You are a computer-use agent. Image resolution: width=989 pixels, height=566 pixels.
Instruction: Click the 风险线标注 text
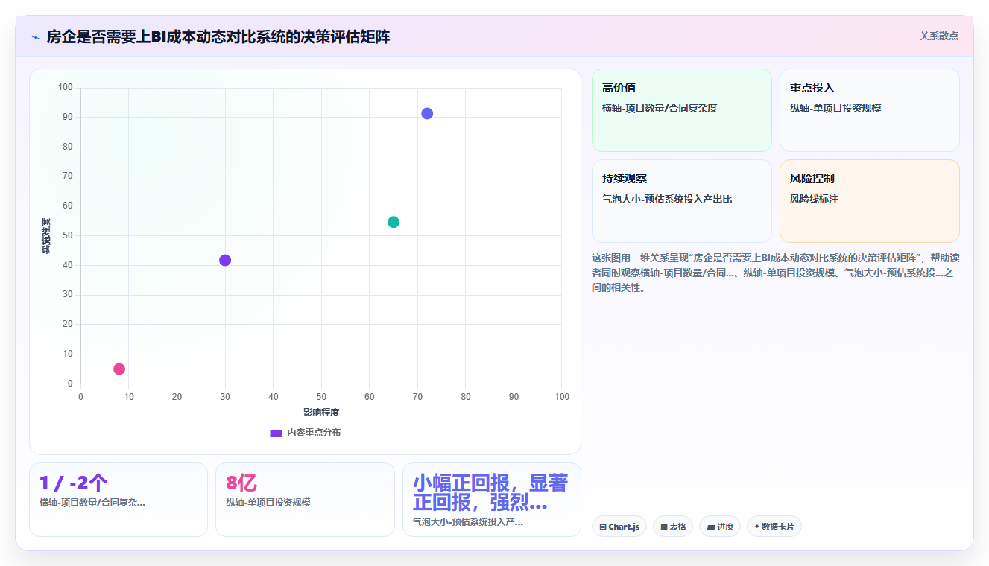point(814,200)
